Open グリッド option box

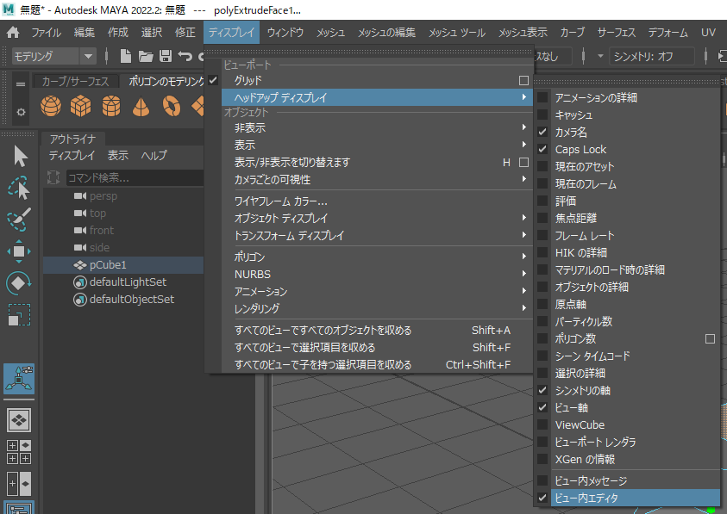click(524, 81)
